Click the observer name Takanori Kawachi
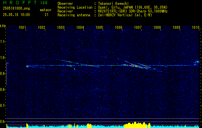This screenshot has width=202, height=128. coord(113,4)
